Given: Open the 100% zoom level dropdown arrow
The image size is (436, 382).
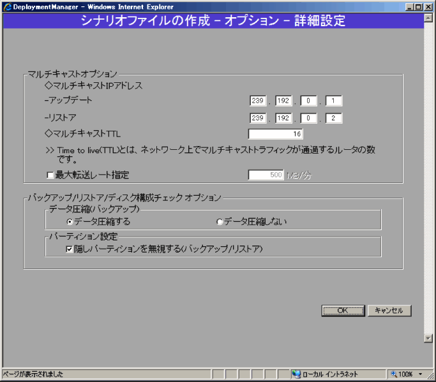Looking at the screenshot, I should tap(421, 374).
